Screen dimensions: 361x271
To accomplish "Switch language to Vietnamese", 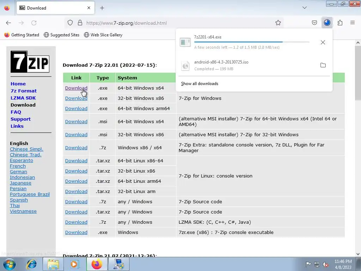I will (x=23, y=211).
